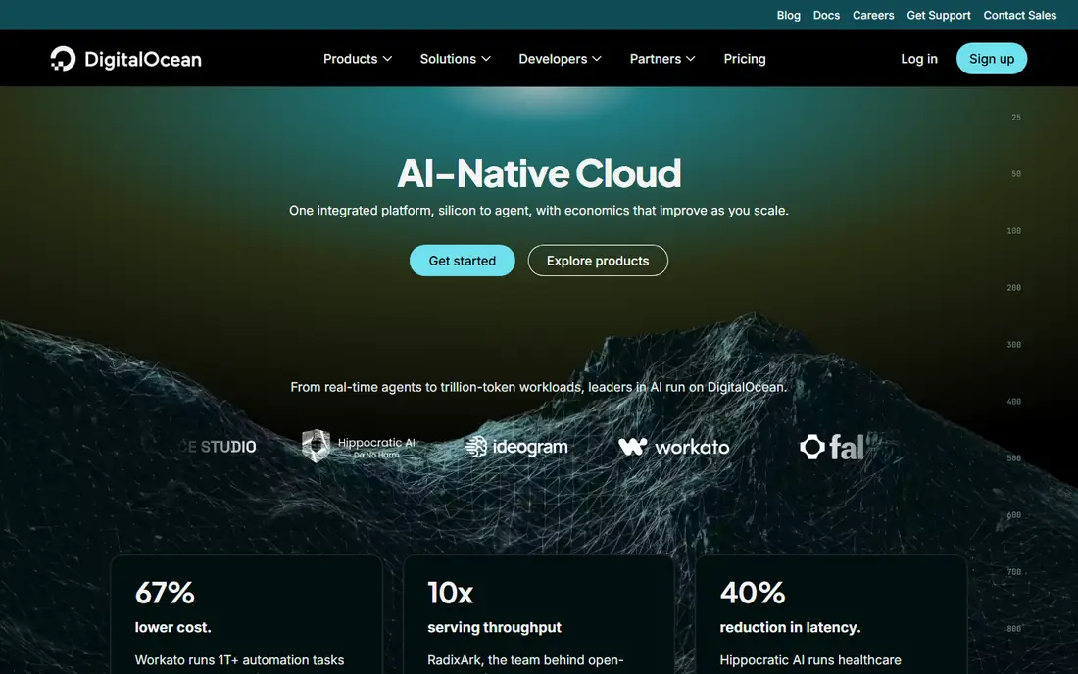Select the 40% reduction in latency card
Viewport: 1078px width, 674px height.
[831, 615]
